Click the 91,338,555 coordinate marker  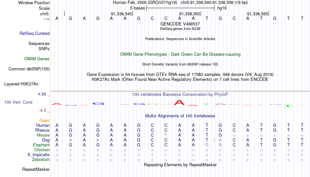pos(257,14)
